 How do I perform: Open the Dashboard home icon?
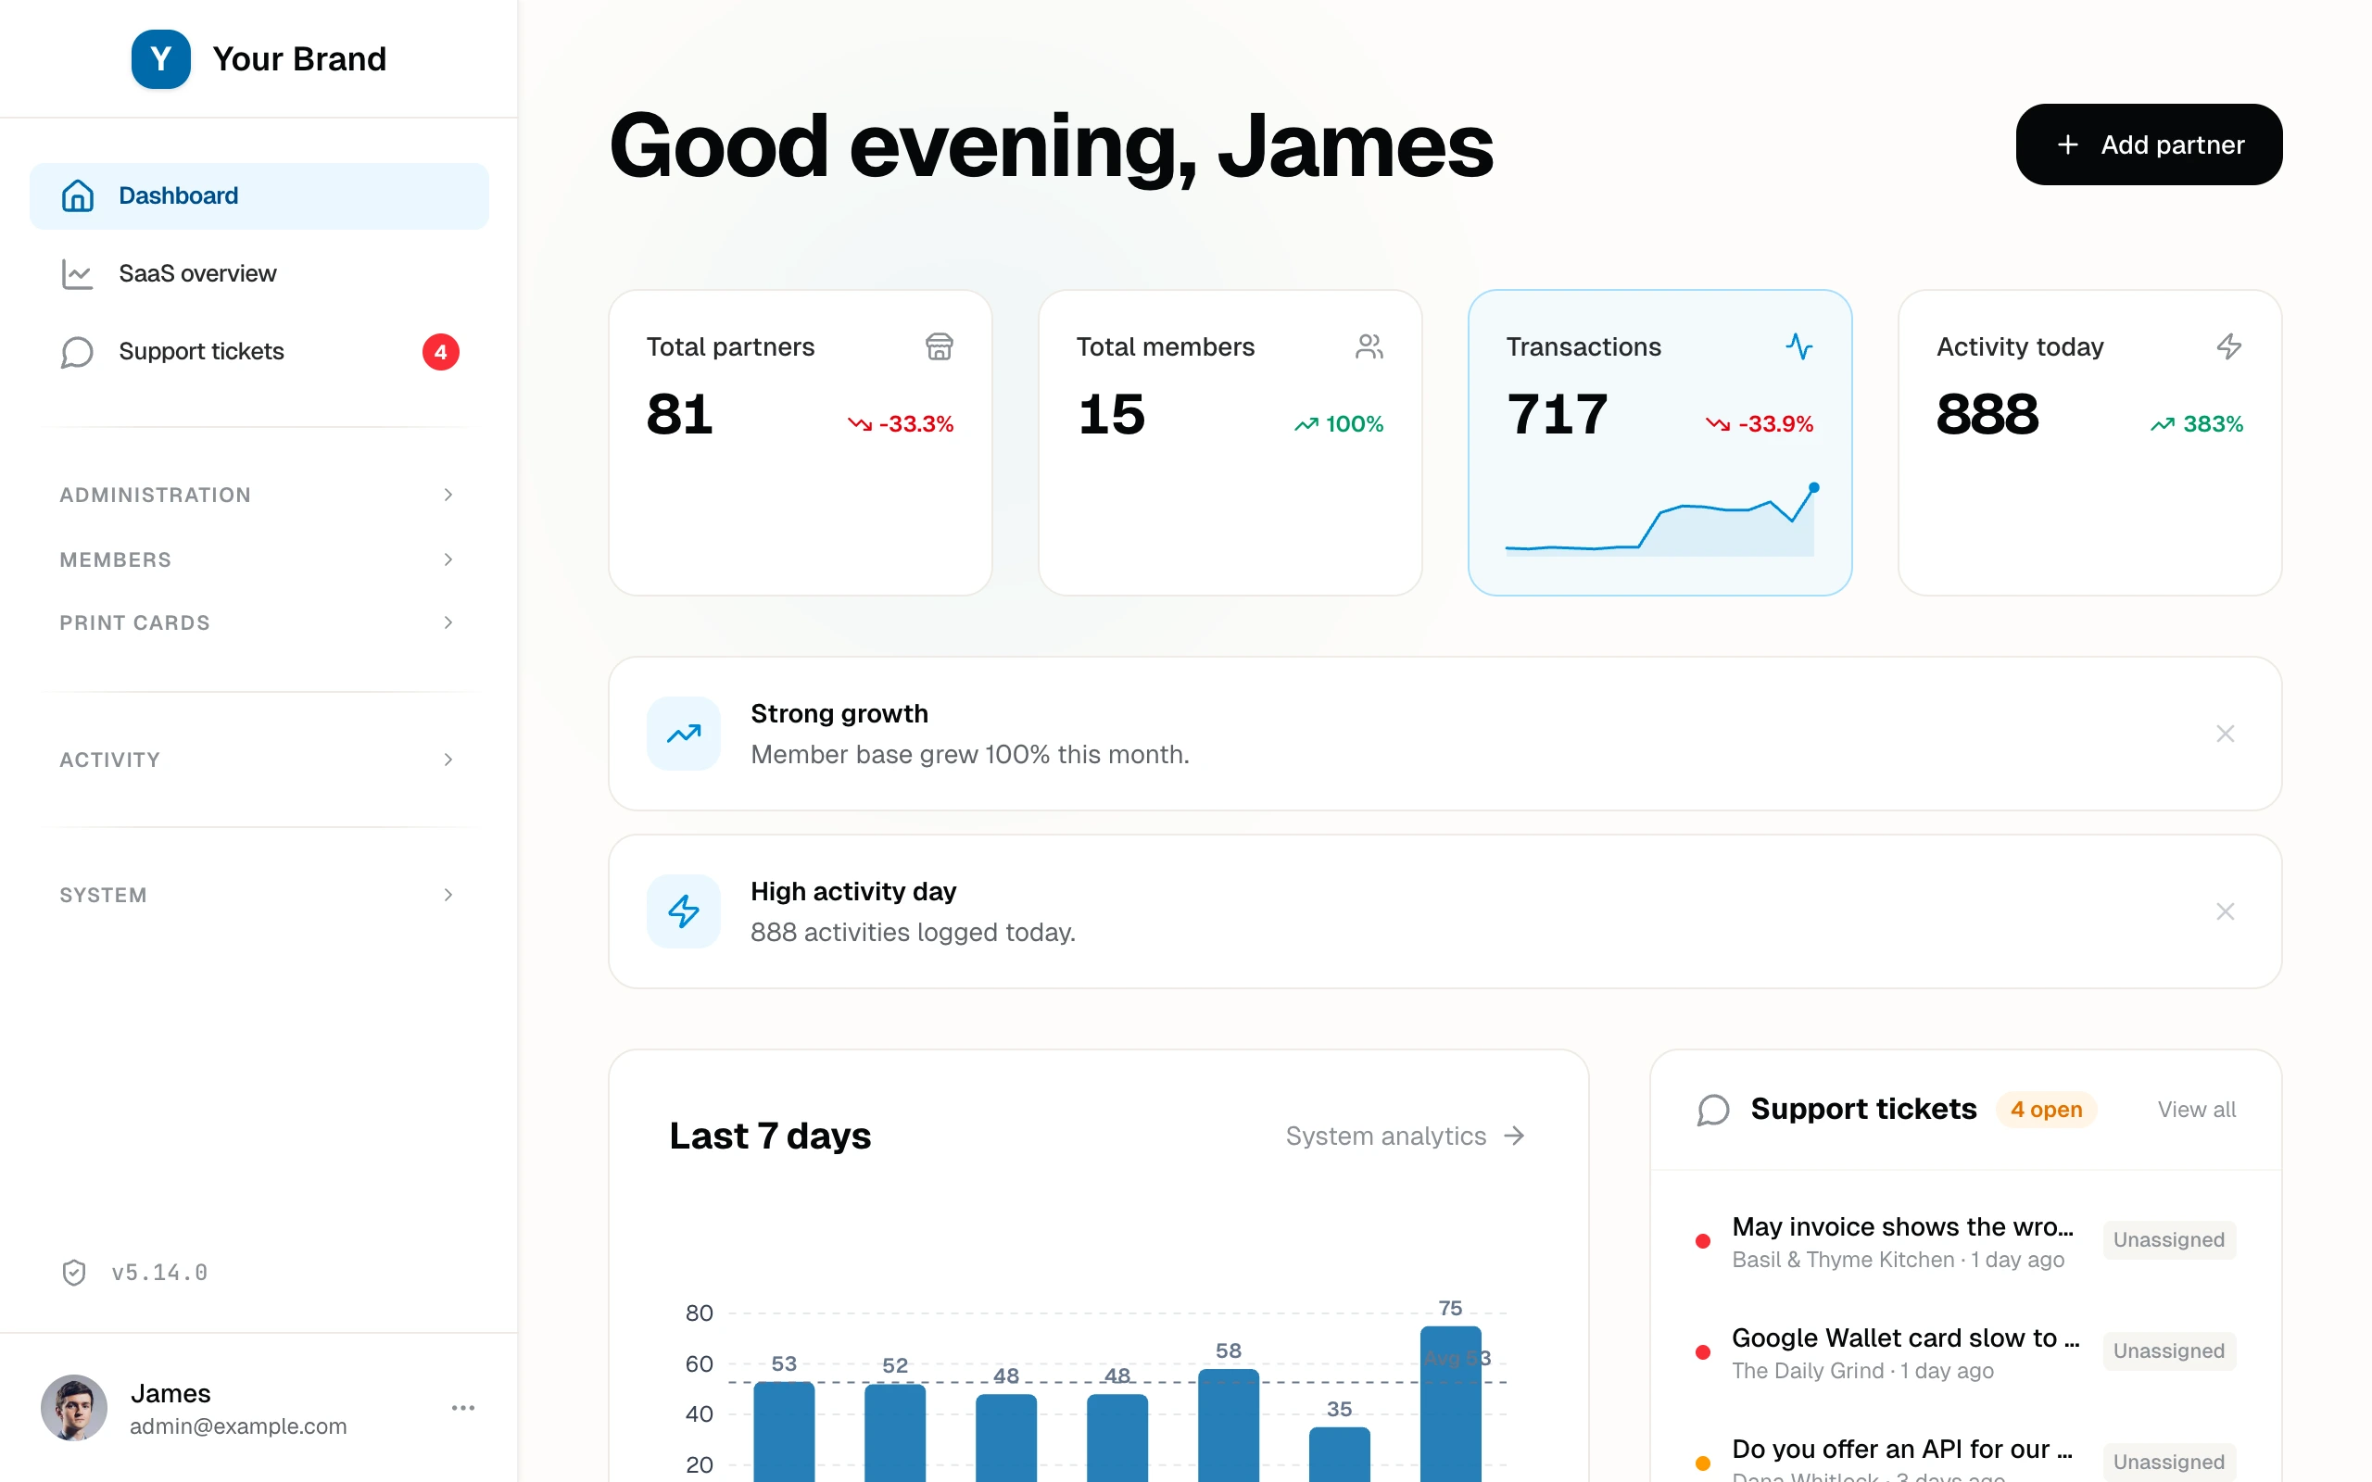(x=78, y=196)
